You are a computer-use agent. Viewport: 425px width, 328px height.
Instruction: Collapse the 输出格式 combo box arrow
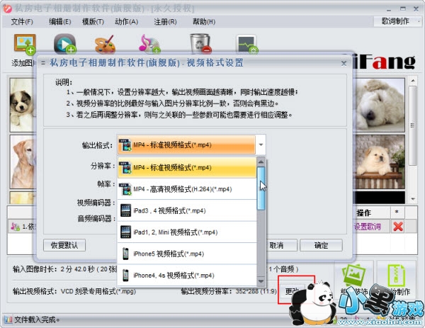pos(261,145)
